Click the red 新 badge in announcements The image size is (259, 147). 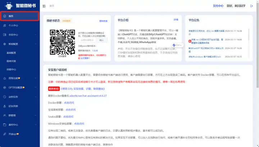click(x=190, y=41)
